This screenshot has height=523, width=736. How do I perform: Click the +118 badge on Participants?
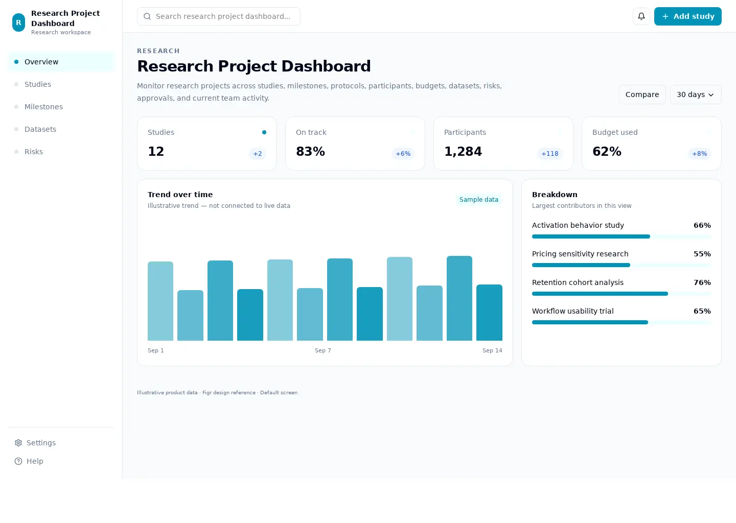point(550,154)
